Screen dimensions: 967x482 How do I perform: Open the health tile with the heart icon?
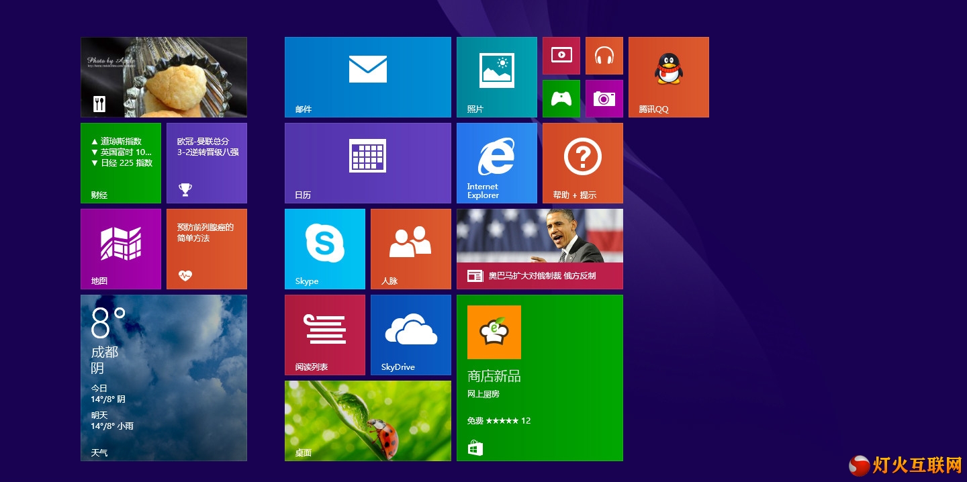point(207,249)
